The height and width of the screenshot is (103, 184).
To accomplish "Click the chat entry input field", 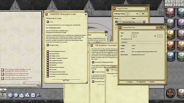I will point(32,83).
